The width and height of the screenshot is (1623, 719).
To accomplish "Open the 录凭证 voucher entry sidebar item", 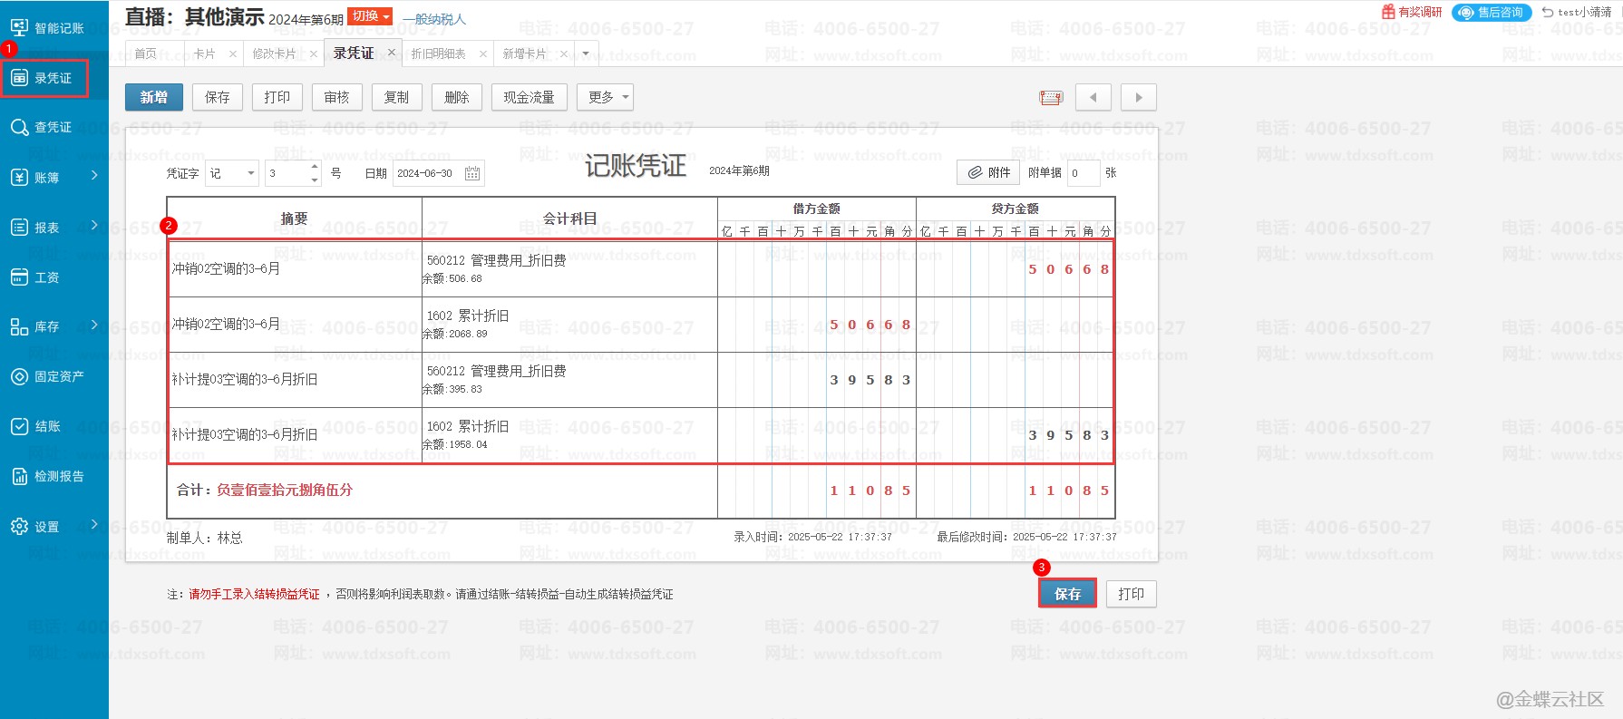I will 45,79.
